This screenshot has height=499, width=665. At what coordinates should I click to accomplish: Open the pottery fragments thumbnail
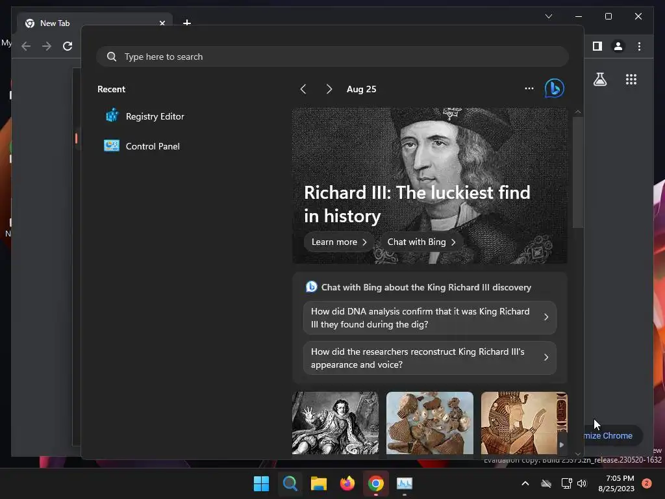[430, 423]
